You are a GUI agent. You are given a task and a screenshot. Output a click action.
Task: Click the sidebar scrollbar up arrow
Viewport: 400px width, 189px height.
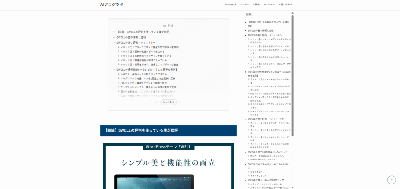click(293, 13)
